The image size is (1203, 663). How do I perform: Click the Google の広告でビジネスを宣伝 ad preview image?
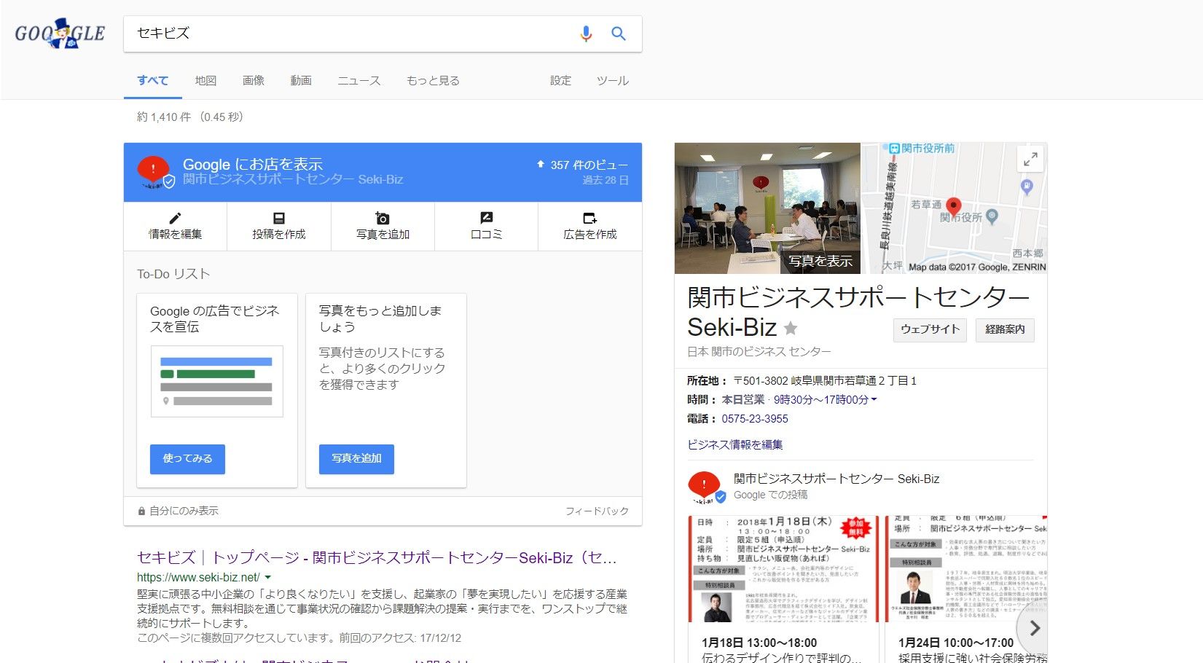217,381
